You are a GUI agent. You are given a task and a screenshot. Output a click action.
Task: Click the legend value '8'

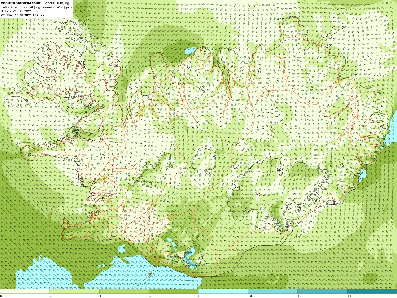pos(199,296)
